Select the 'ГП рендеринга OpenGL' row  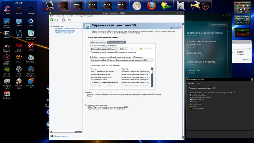pyautogui.click(x=121, y=80)
